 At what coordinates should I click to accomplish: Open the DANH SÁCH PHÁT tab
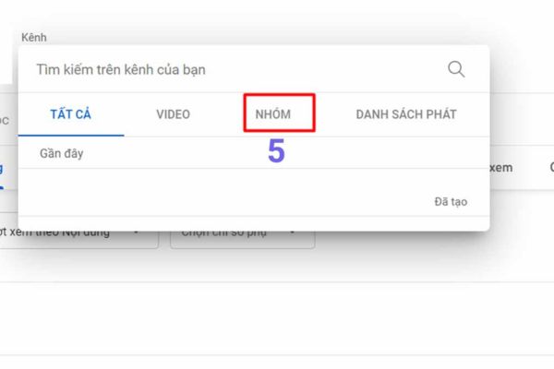tap(406, 114)
